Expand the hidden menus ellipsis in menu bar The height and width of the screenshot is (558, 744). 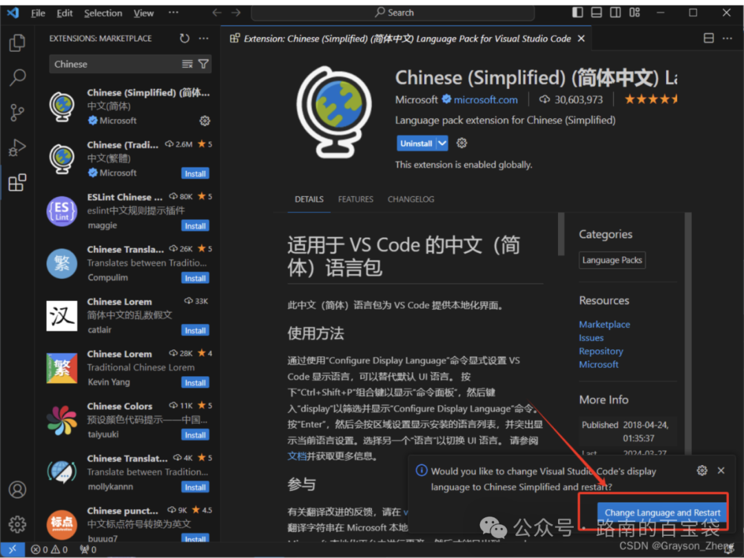174,13
